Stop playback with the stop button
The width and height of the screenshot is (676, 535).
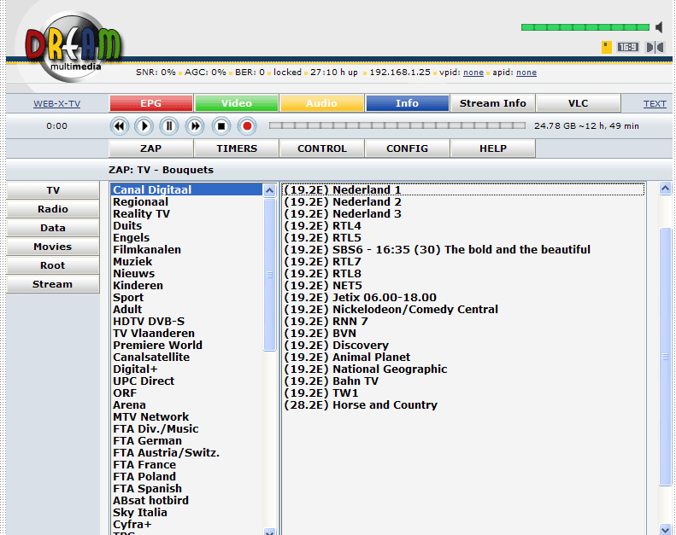pos(221,126)
